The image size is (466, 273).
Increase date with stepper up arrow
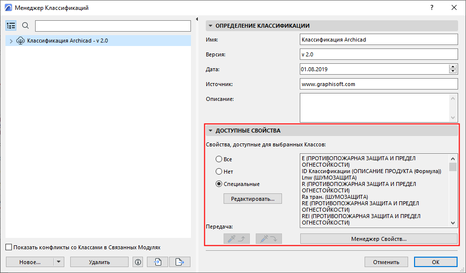point(453,67)
